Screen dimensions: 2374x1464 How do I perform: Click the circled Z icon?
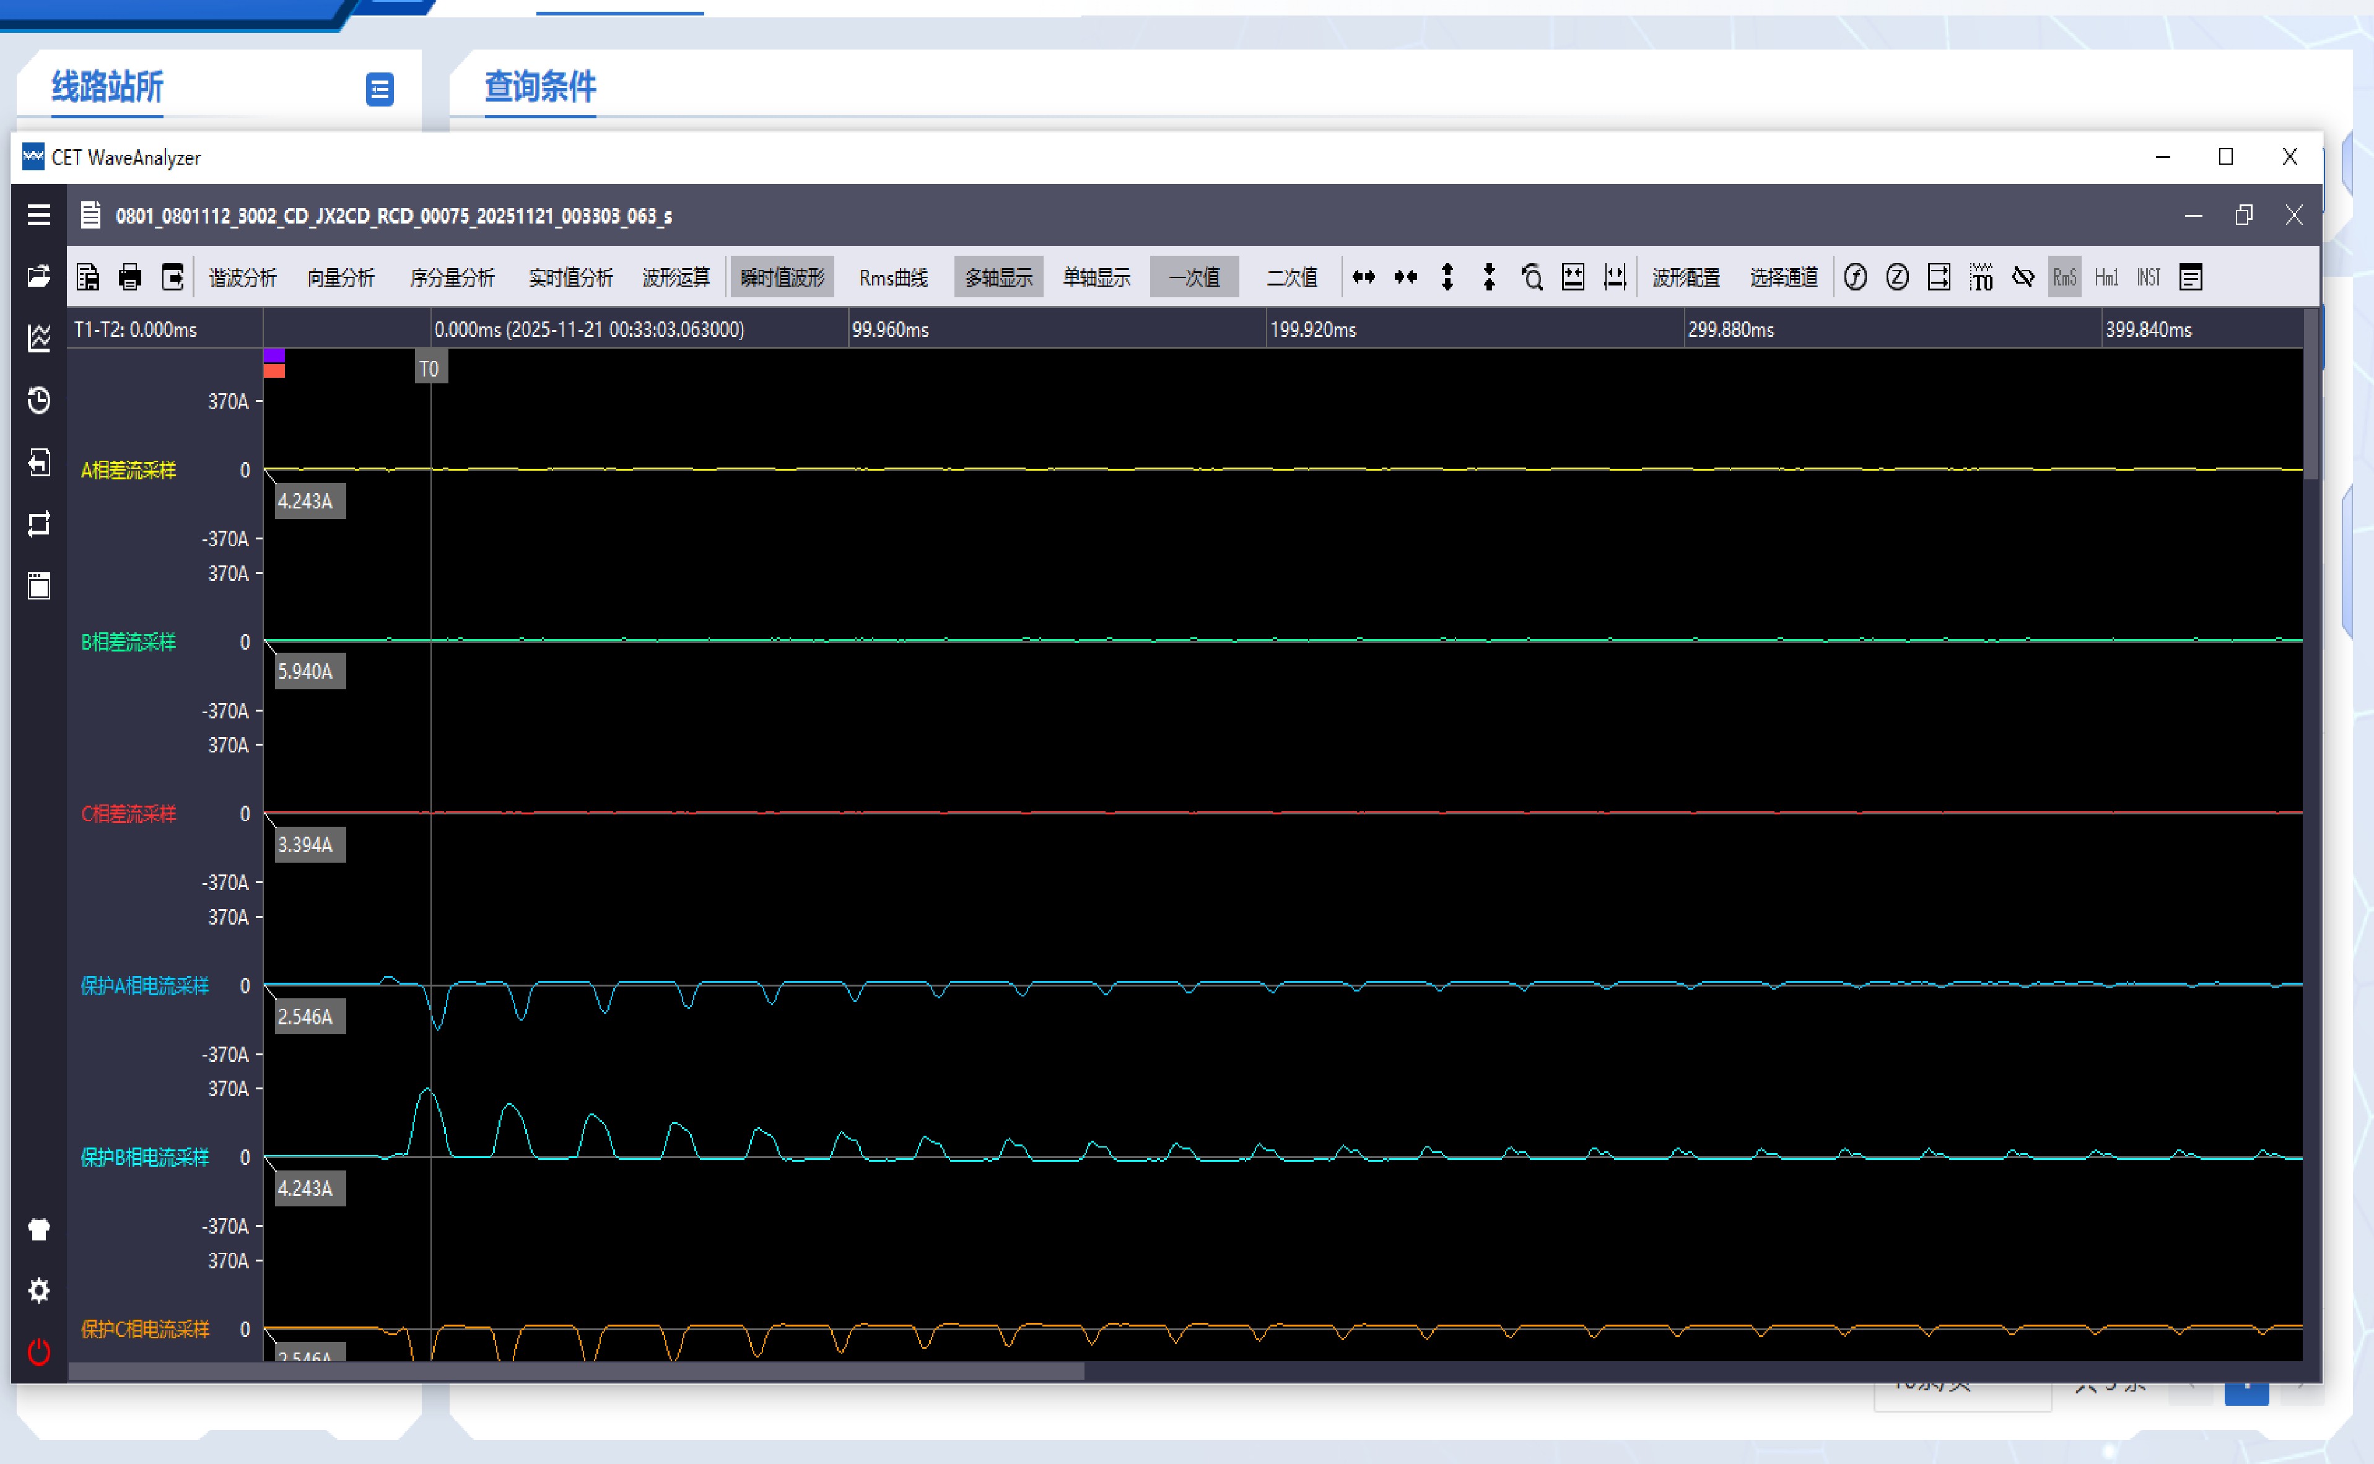point(1896,278)
